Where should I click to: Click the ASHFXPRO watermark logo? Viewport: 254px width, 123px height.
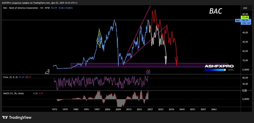(x=219, y=66)
